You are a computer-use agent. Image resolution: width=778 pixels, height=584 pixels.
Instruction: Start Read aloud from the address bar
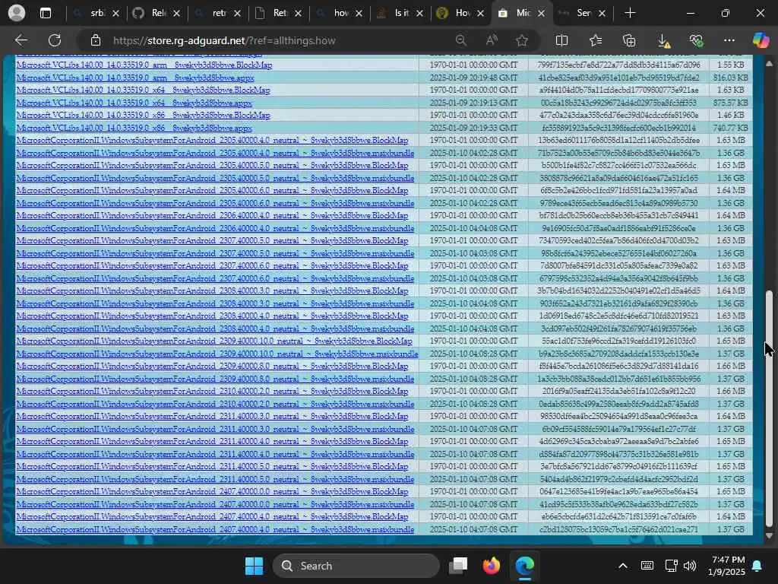[x=492, y=41]
